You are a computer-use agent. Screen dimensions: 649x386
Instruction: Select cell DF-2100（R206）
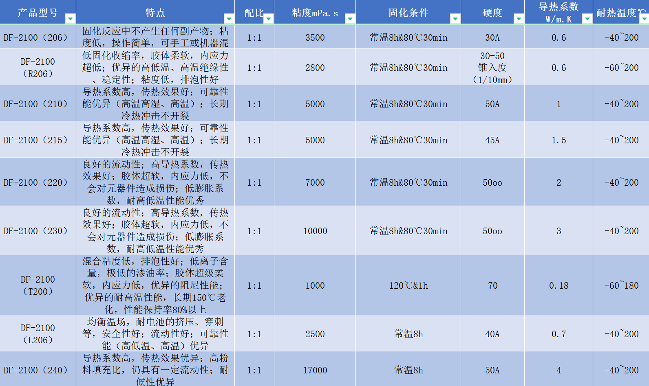(x=38, y=67)
